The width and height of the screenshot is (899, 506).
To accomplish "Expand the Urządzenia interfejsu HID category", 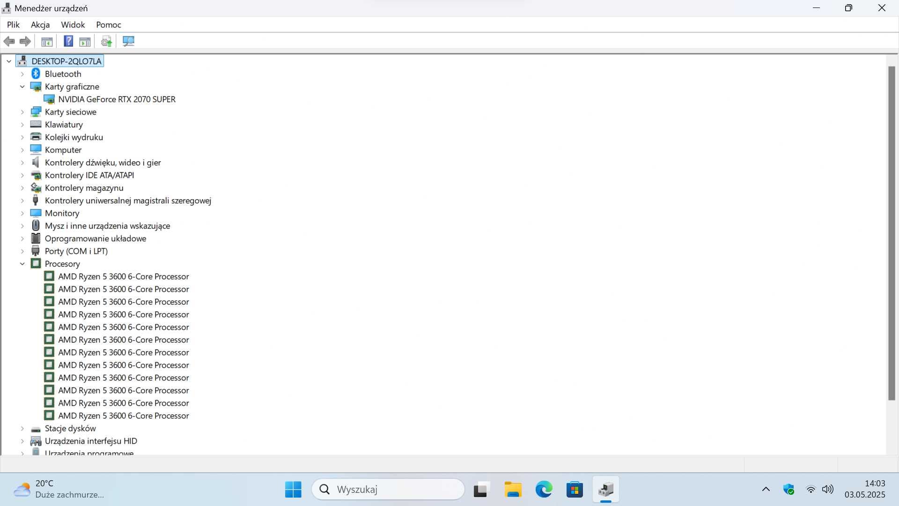I will (22, 441).
